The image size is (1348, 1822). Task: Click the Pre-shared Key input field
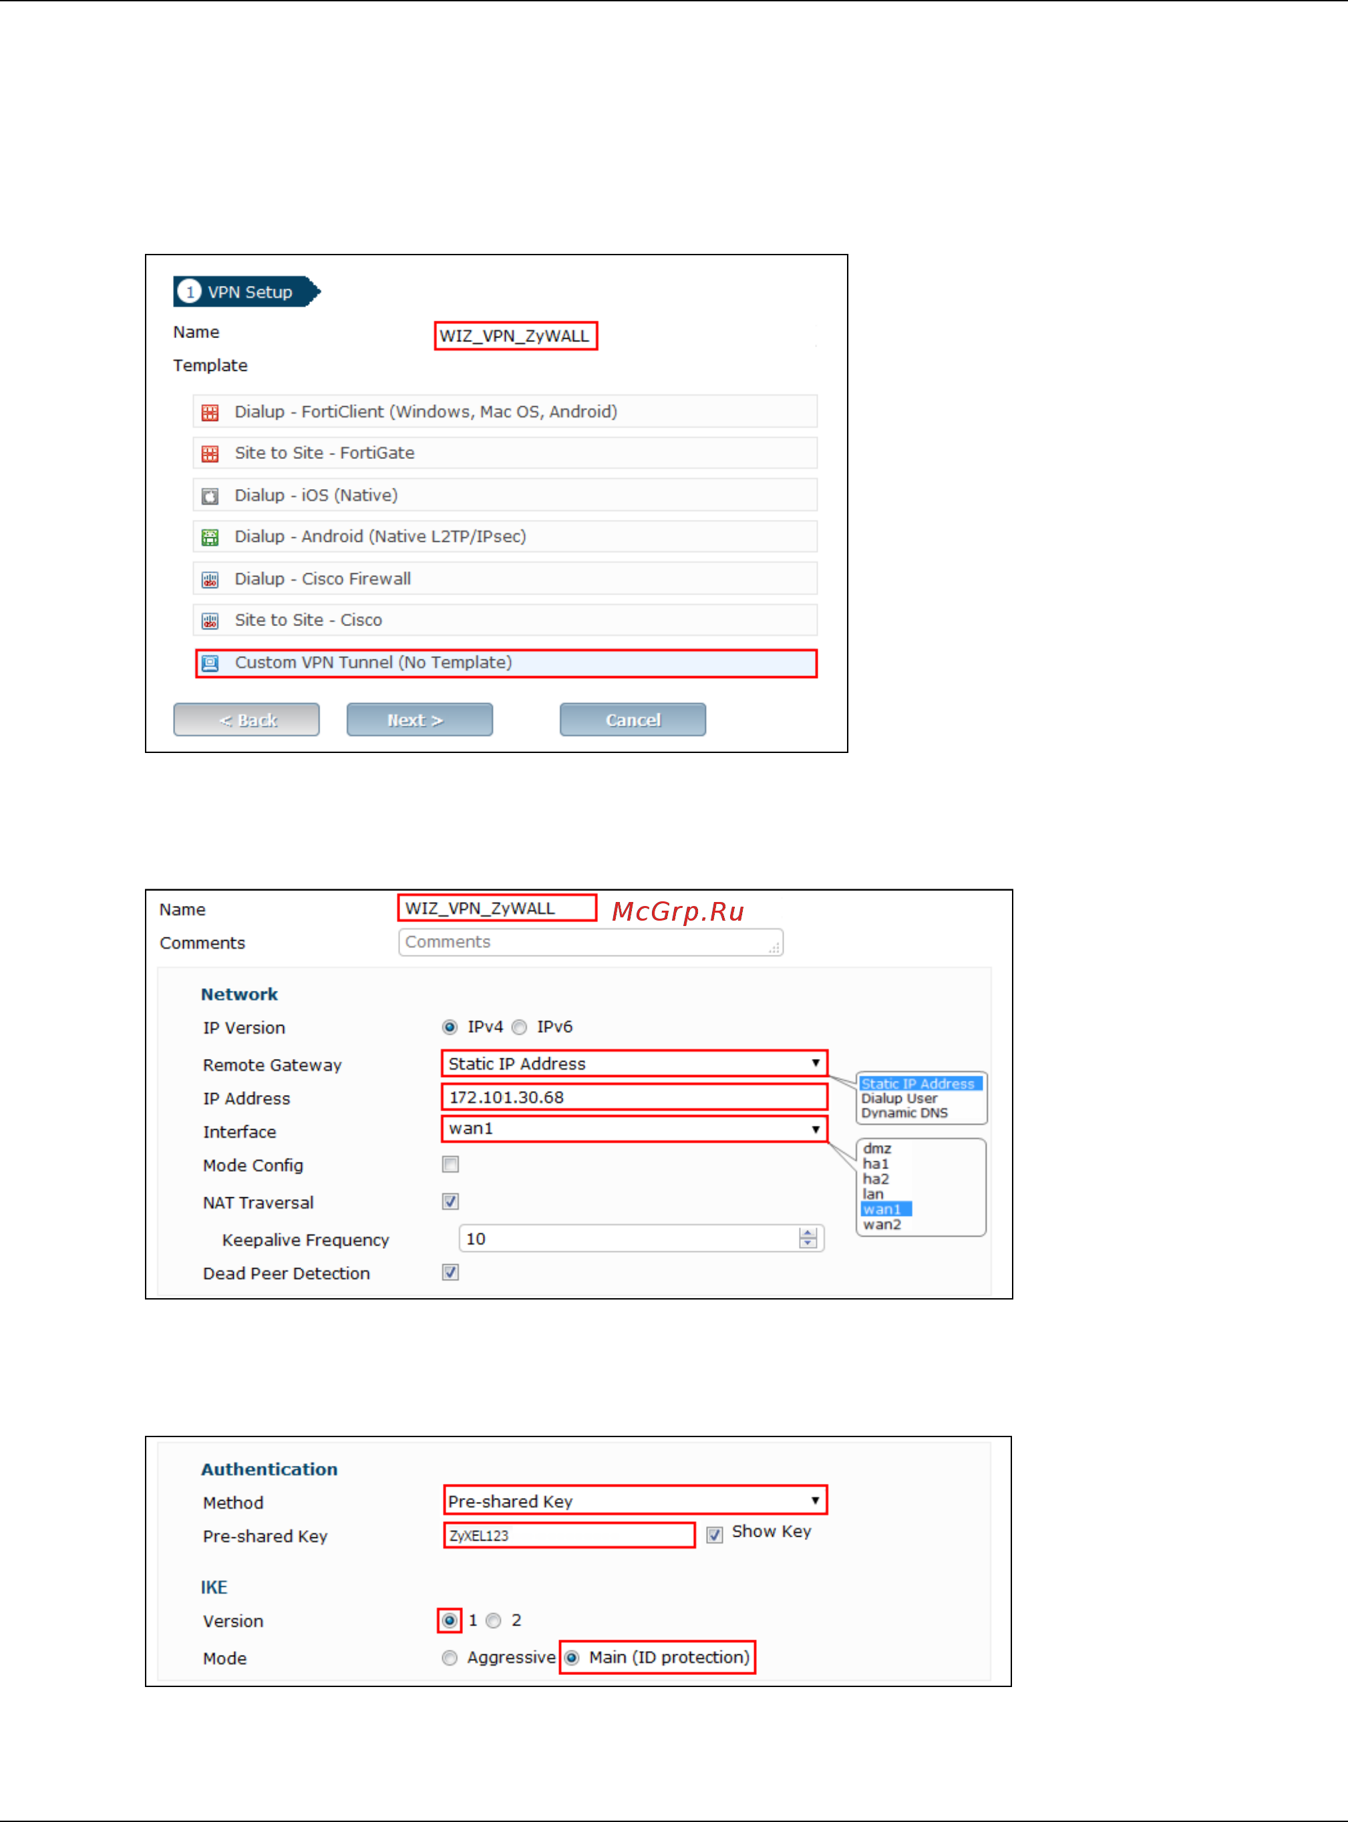(x=570, y=1535)
